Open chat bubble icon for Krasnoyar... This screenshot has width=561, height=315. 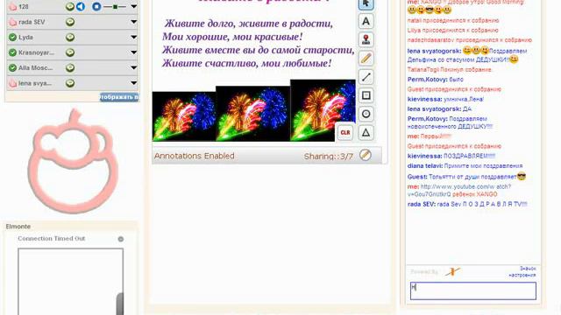click(x=70, y=52)
